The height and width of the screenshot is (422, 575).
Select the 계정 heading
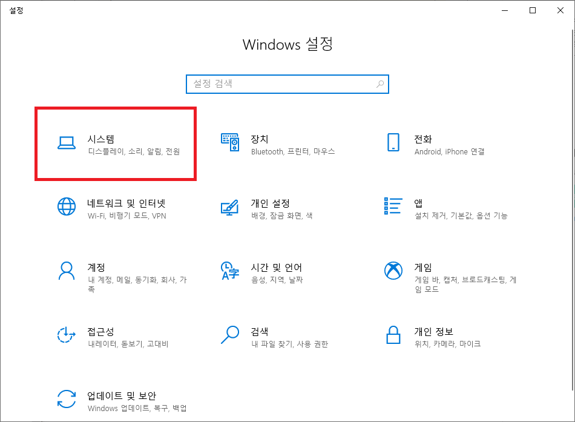96,268
